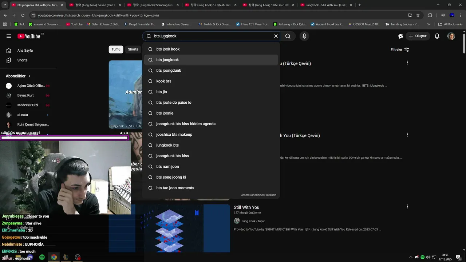This screenshot has width=466, height=262.
Task: Open a new browser tab
Action: pos(360,5)
